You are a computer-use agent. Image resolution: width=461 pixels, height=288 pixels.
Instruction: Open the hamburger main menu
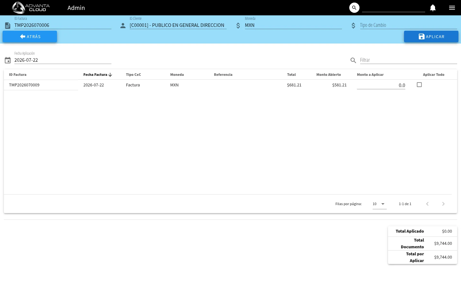452,8
